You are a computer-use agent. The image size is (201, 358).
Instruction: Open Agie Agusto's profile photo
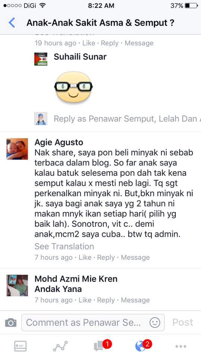(17, 149)
